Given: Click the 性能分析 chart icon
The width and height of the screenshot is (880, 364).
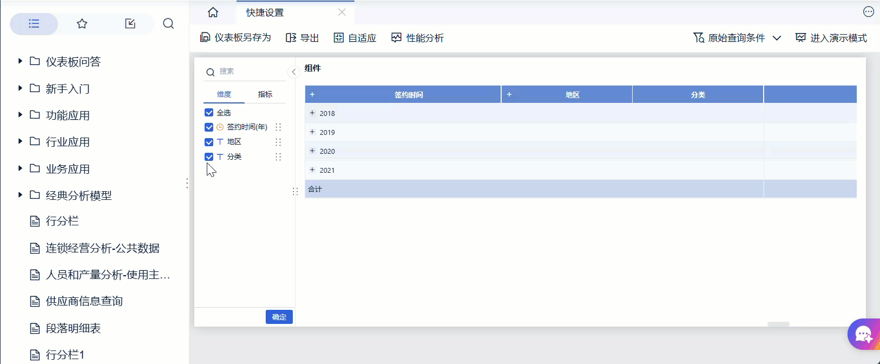Looking at the screenshot, I should coord(397,37).
